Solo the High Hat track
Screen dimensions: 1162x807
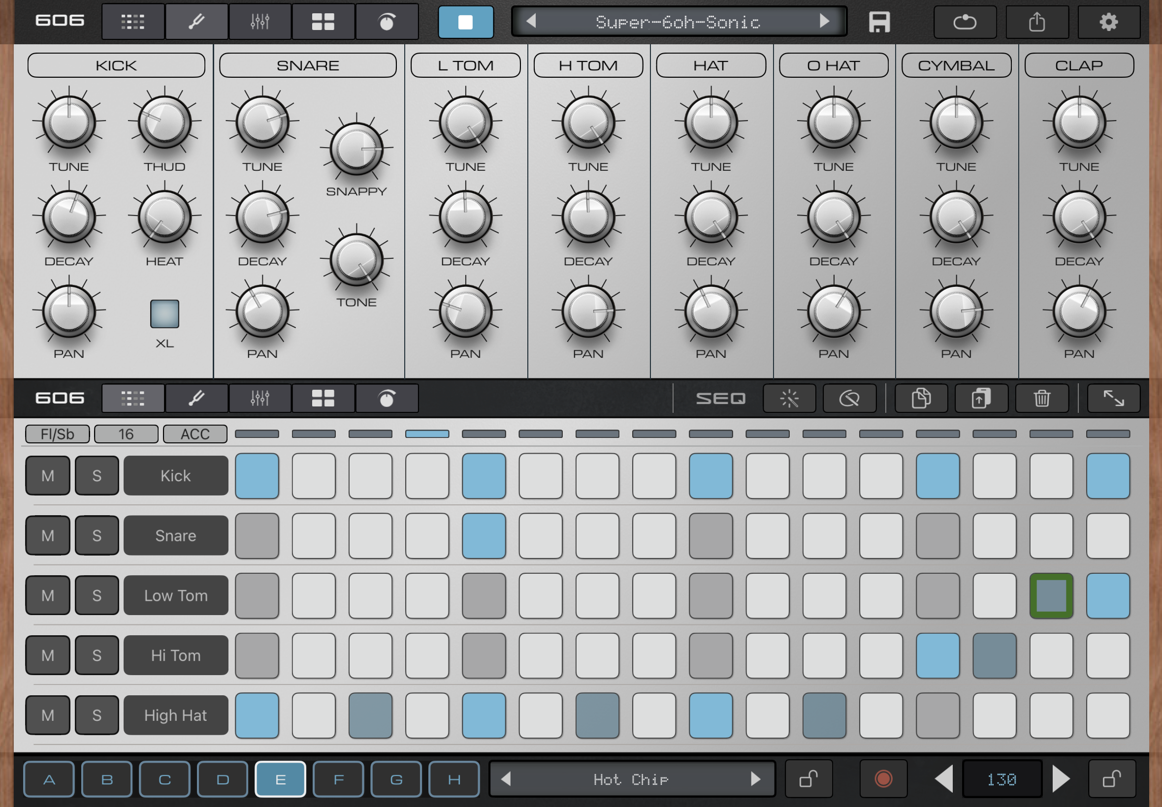(97, 715)
